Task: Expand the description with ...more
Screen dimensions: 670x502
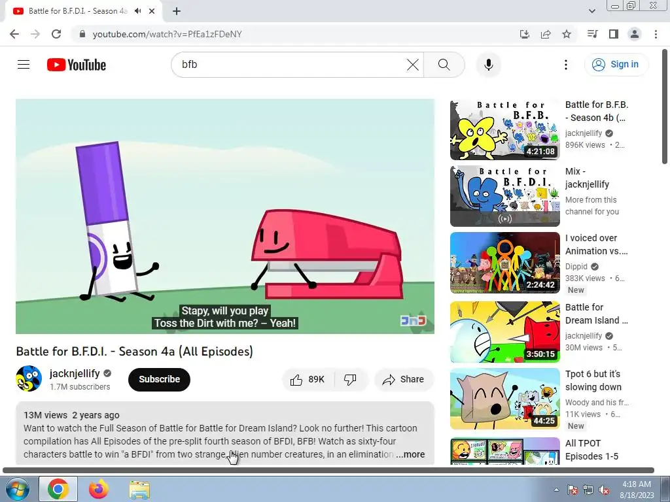Action: [410, 455]
